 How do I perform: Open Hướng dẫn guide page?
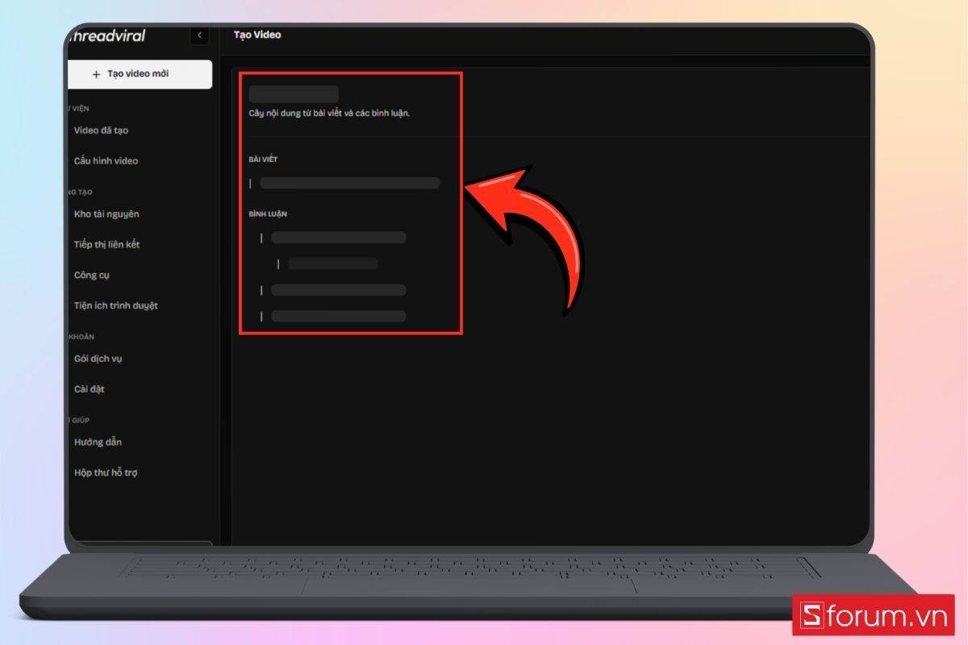tap(98, 443)
